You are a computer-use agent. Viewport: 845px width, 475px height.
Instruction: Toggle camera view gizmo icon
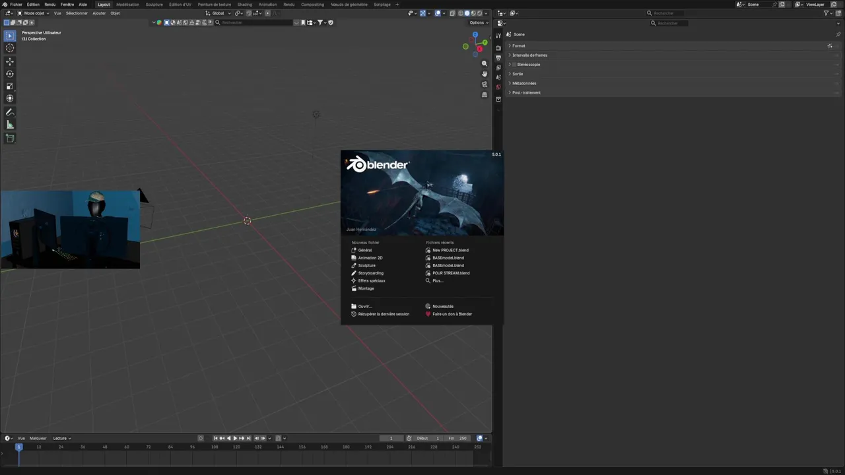click(x=485, y=84)
